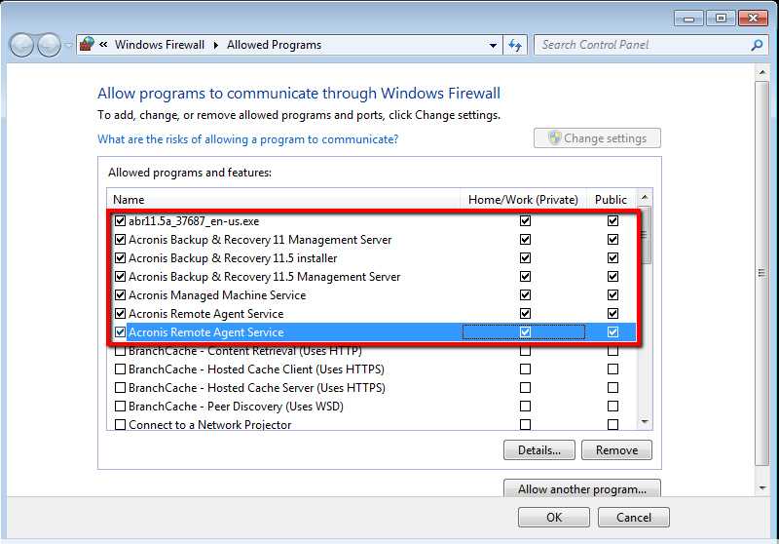Open the recent pages dropdown arrow
The width and height of the screenshot is (779, 544).
coord(68,45)
